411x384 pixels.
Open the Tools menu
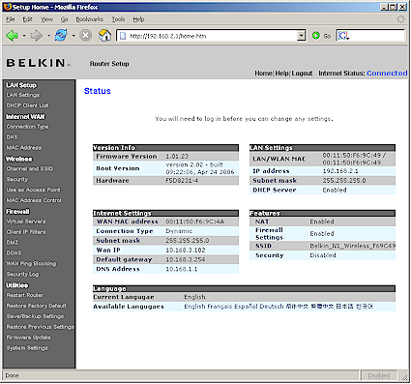118,19
